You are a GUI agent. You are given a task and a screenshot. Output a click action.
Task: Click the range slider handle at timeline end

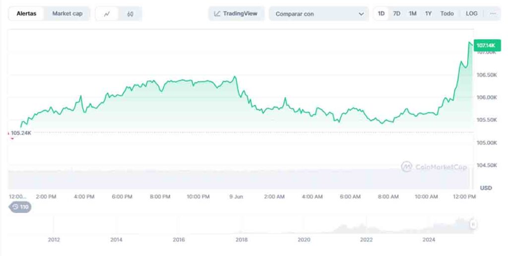point(473,224)
